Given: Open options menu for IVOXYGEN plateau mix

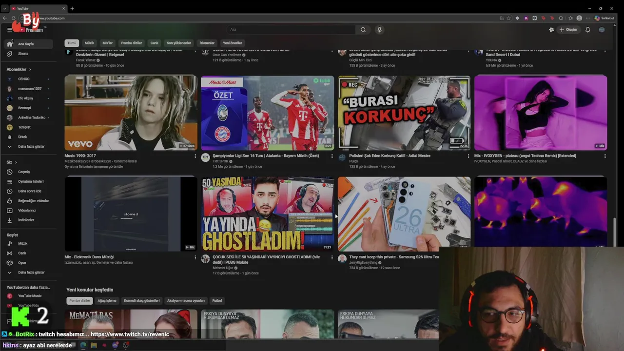Looking at the screenshot, I should [605, 156].
